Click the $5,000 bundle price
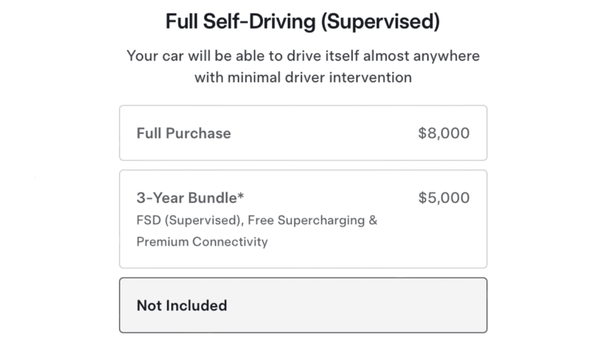Viewport: 603px width, 339px height. [443, 198]
